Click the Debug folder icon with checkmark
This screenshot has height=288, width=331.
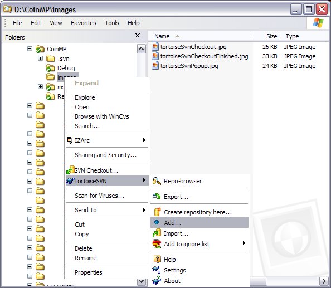pyautogui.click(x=51, y=68)
